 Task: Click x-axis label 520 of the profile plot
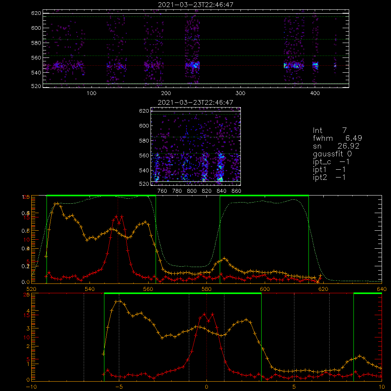pyautogui.click(x=31, y=289)
